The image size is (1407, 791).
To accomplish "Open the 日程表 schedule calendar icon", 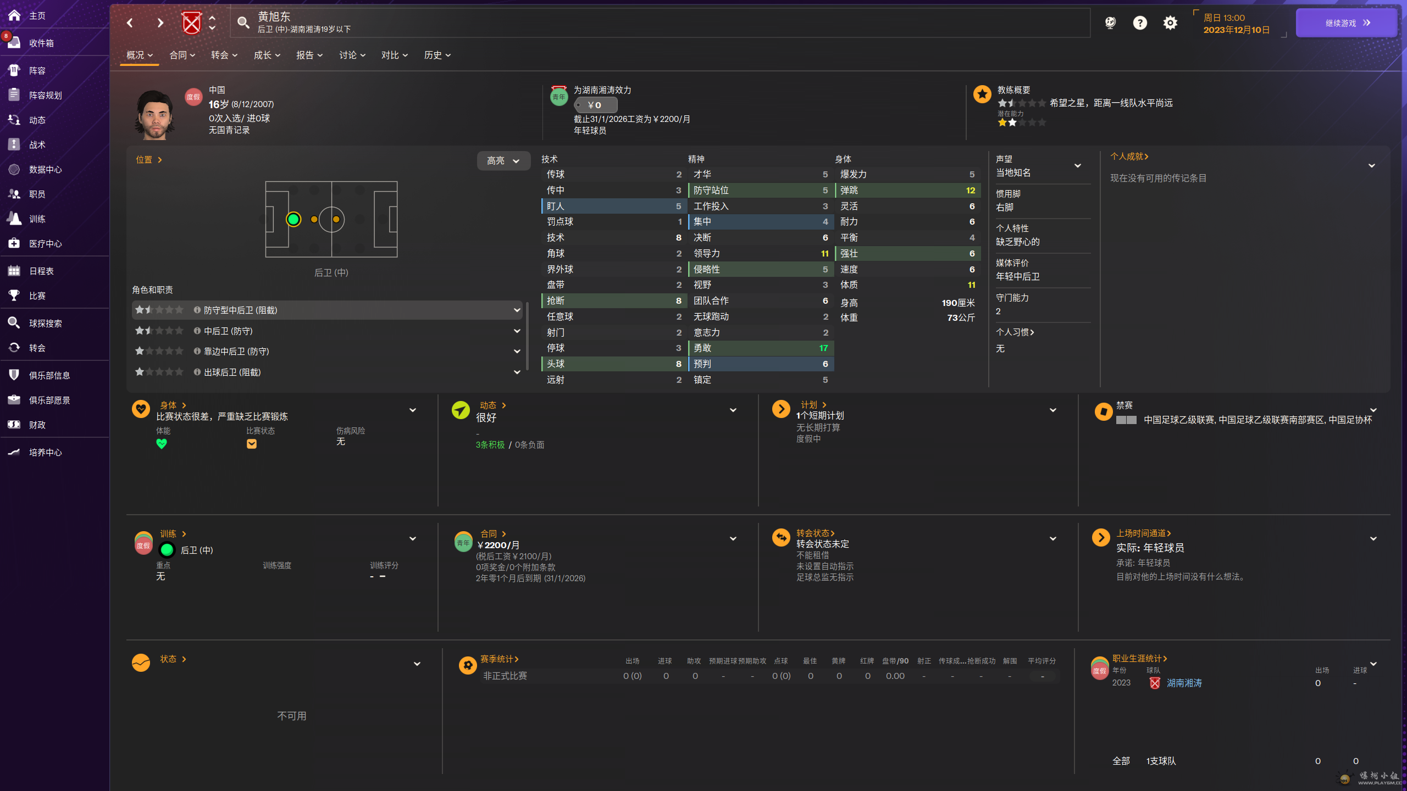I will point(14,271).
